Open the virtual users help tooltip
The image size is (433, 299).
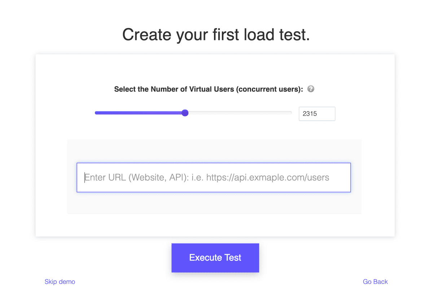[310, 89]
